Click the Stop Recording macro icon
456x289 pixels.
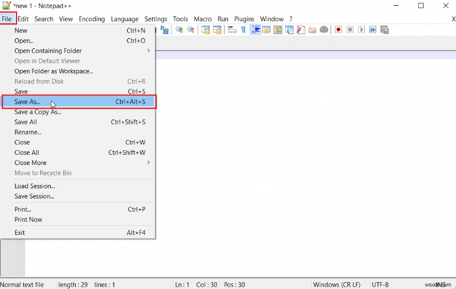350,30
